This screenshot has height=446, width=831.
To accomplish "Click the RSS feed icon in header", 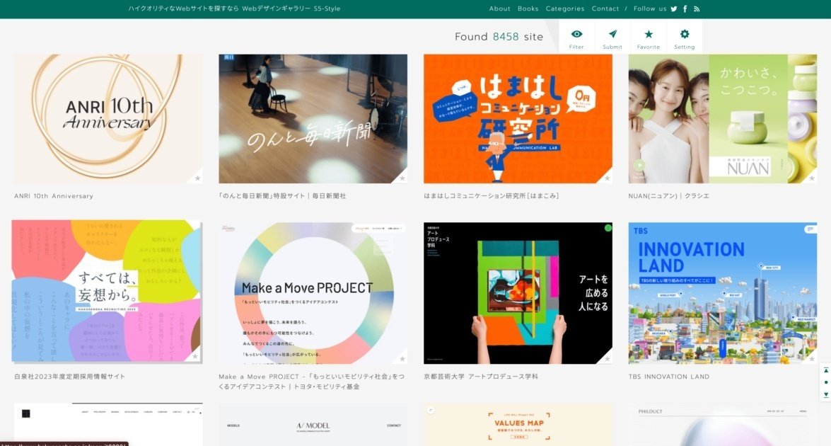I will 697,8.
